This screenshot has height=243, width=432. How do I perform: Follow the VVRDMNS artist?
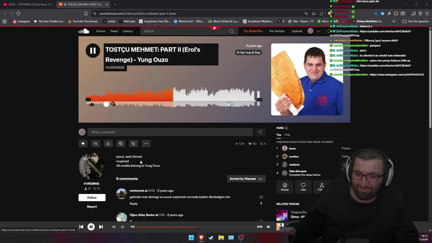(x=92, y=197)
